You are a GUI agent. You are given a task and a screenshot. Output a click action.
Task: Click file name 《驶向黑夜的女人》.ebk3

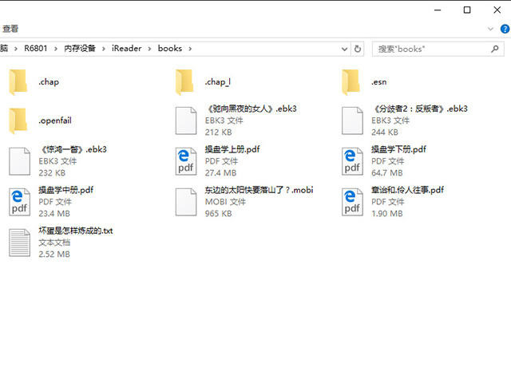coord(251,109)
